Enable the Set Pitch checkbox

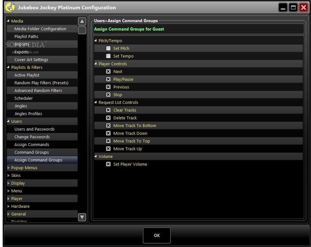[x=108, y=48]
